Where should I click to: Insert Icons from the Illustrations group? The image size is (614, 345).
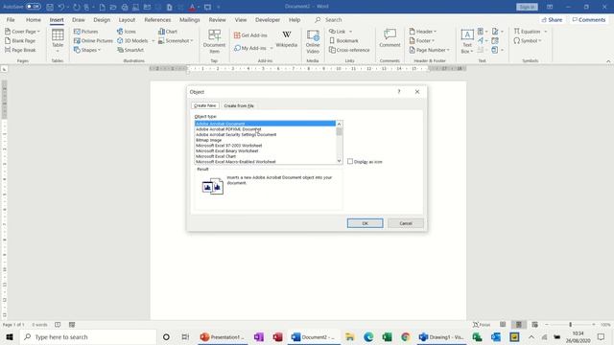point(126,32)
